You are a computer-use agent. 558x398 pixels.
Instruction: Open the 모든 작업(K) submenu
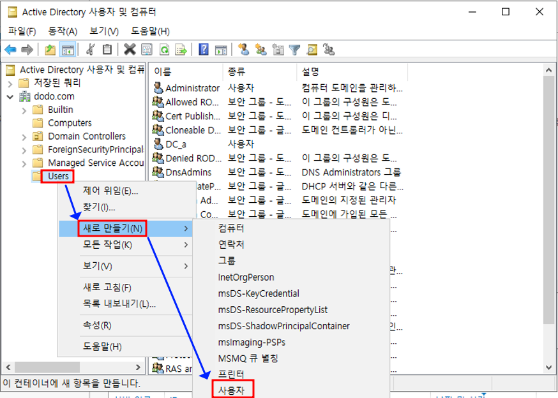coord(125,245)
